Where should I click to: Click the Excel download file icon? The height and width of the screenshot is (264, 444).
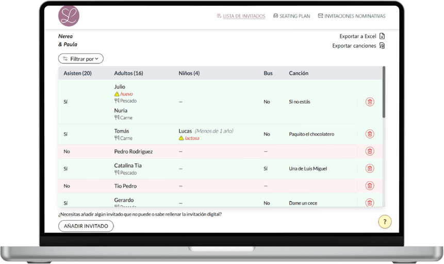pyautogui.click(x=382, y=36)
